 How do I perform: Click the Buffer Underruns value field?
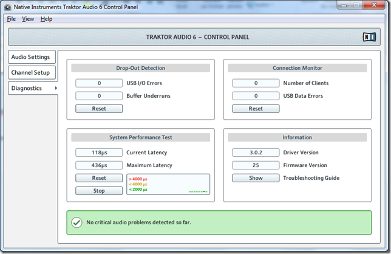[99, 96]
